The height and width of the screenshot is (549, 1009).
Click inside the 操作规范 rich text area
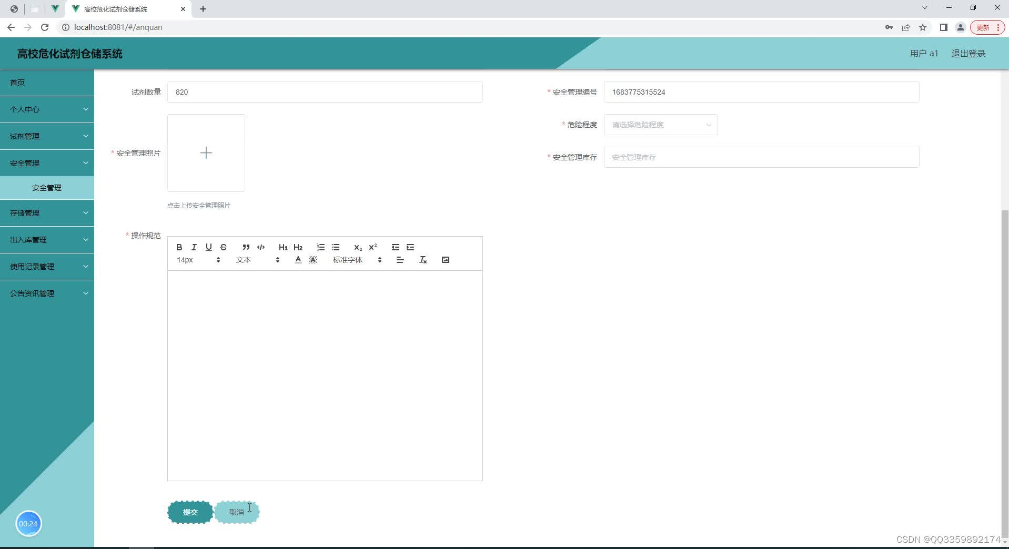(x=325, y=375)
